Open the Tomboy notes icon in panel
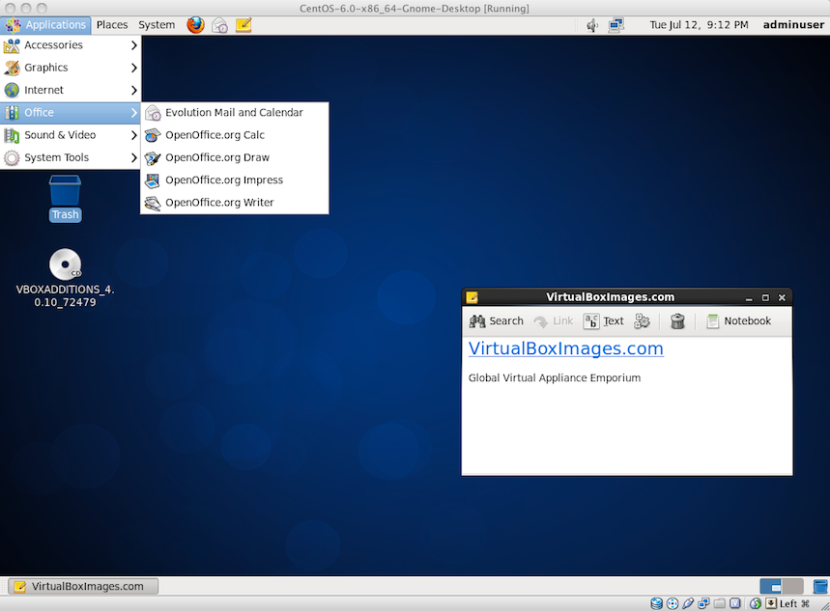The image size is (830, 611). pos(243,25)
